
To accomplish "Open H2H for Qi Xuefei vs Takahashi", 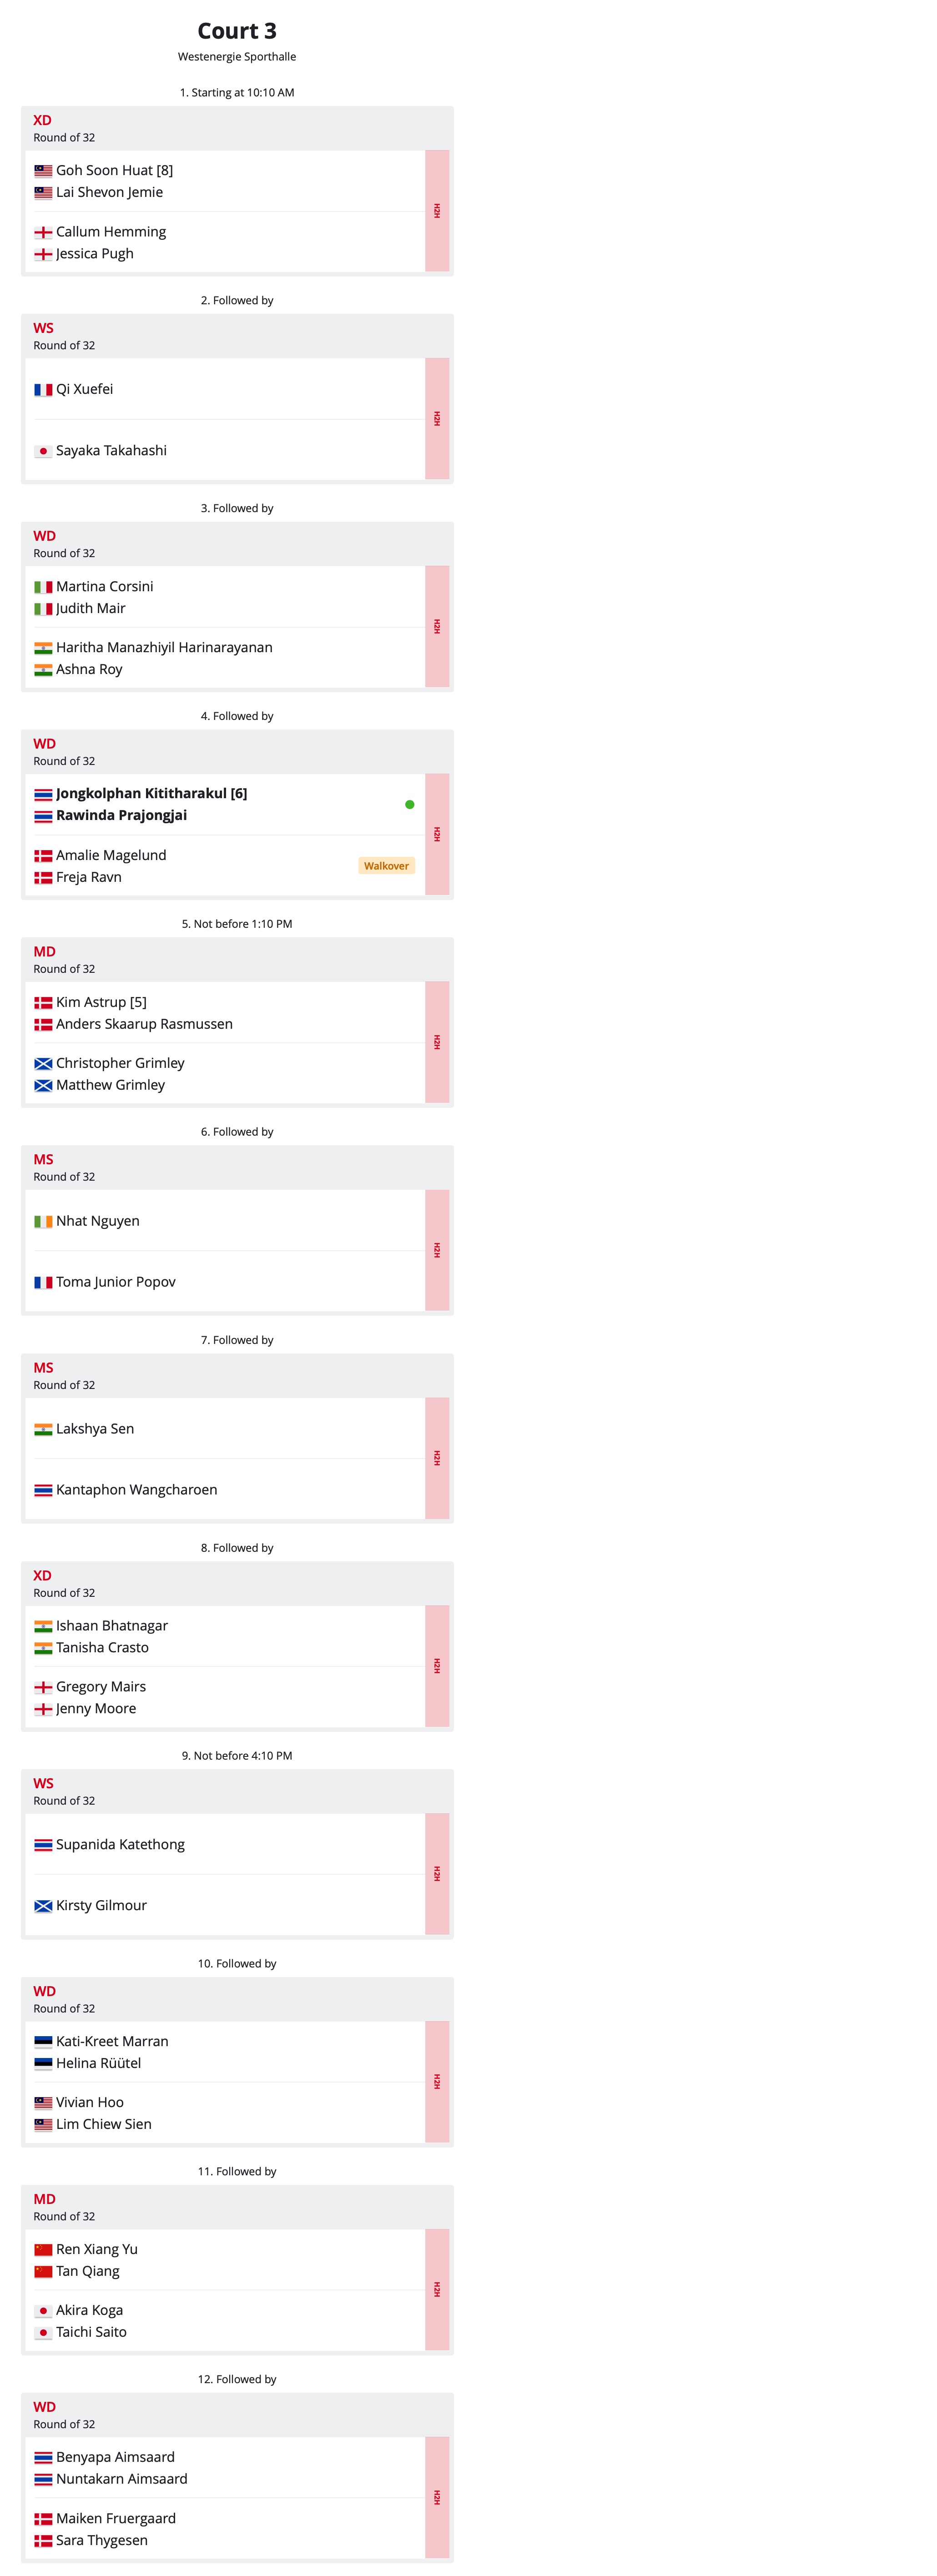I will click(x=437, y=419).
